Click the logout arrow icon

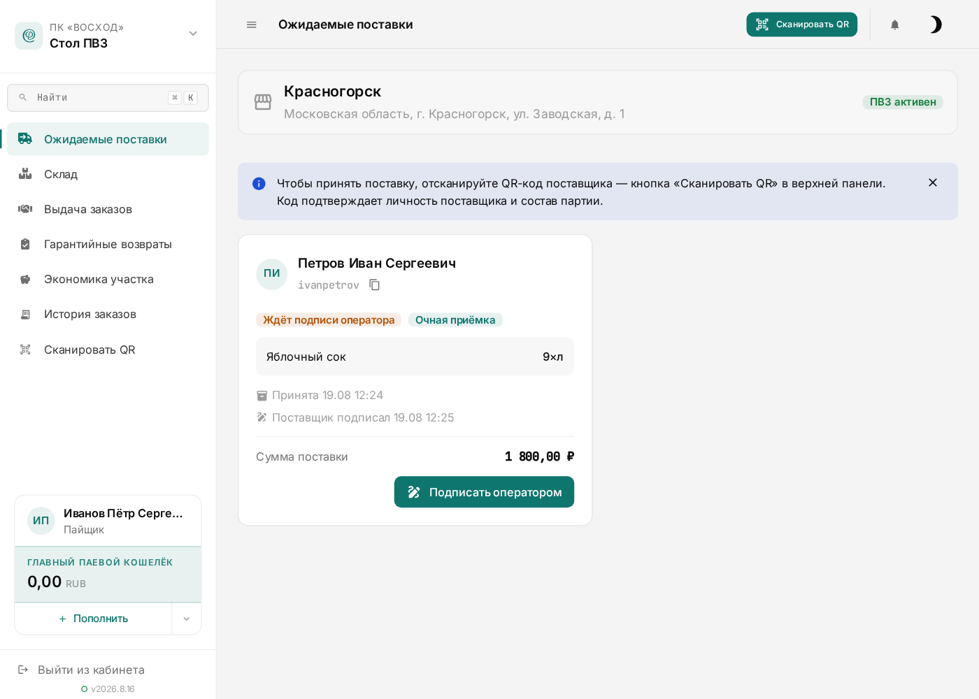tap(23, 670)
